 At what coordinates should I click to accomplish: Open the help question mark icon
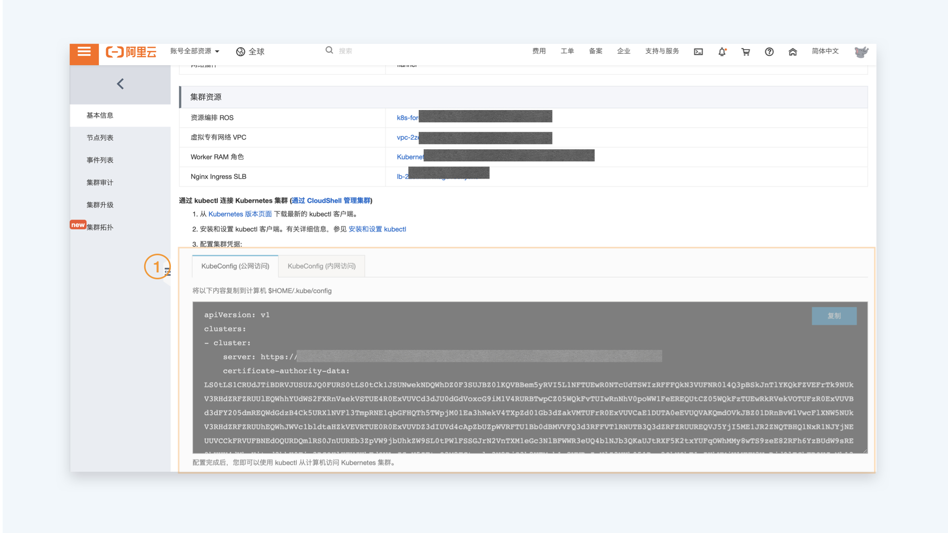(769, 52)
